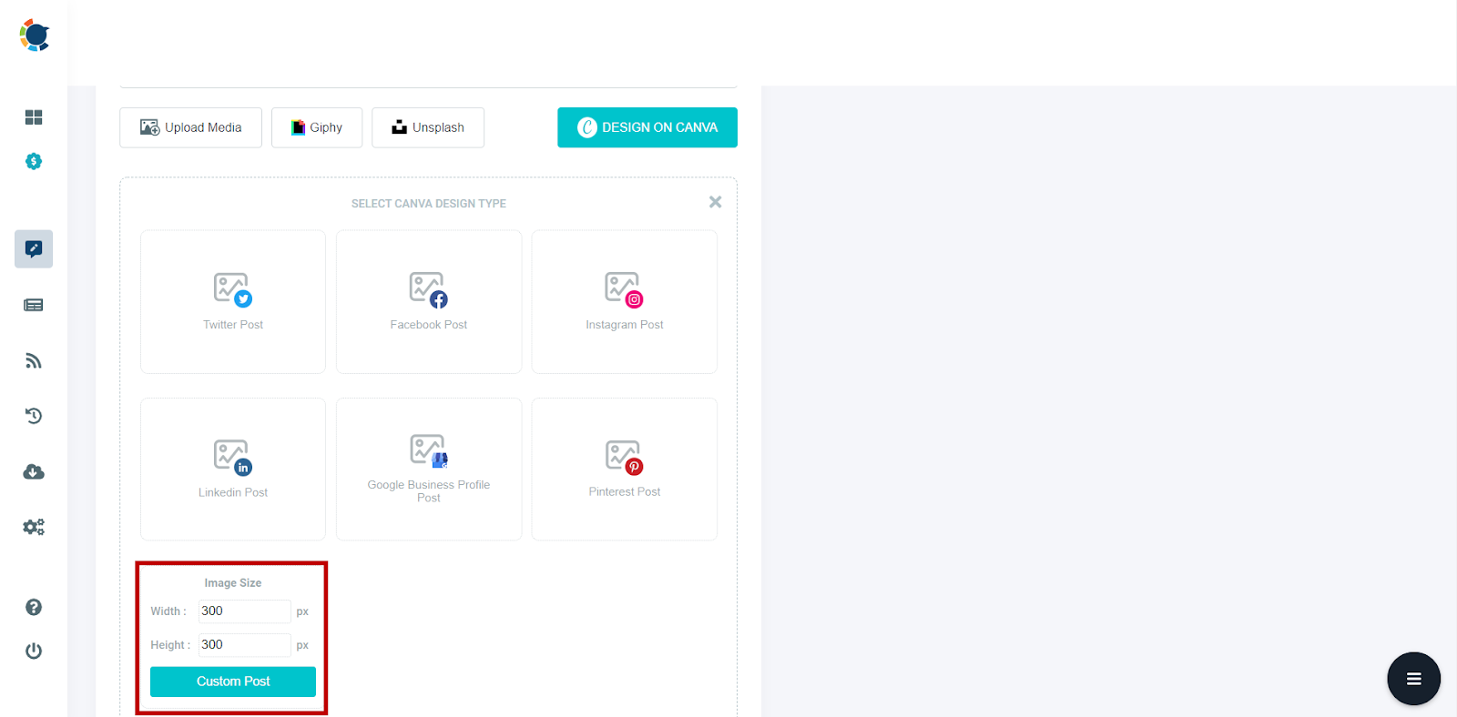Image resolution: width=1457 pixels, height=717 pixels.
Task: Open the RSS feed icon in sidebar
Action: [x=34, y=361]
